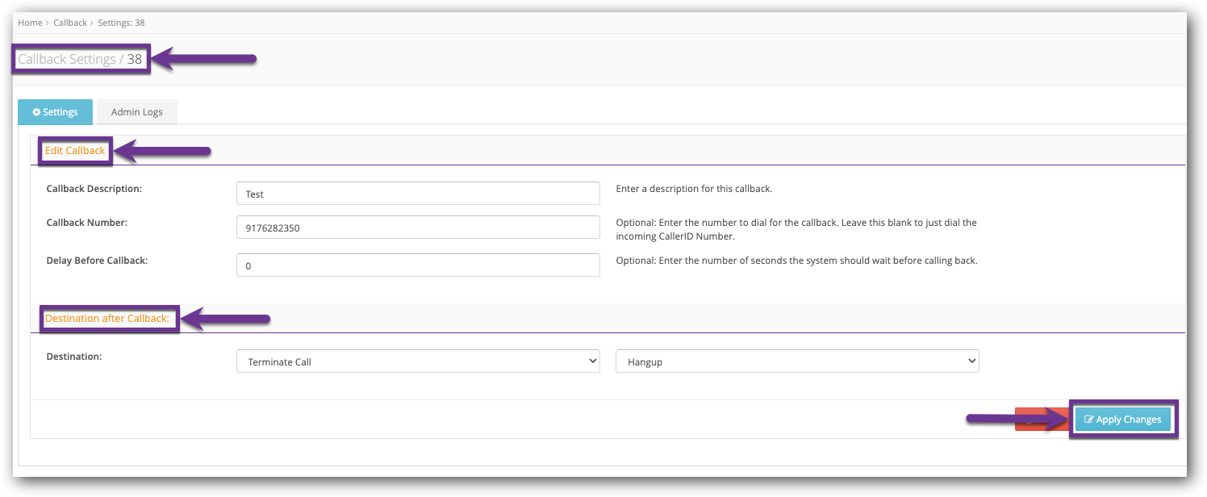
Task: Switch to the Admin Logs tab
Action: pos(136,111)
